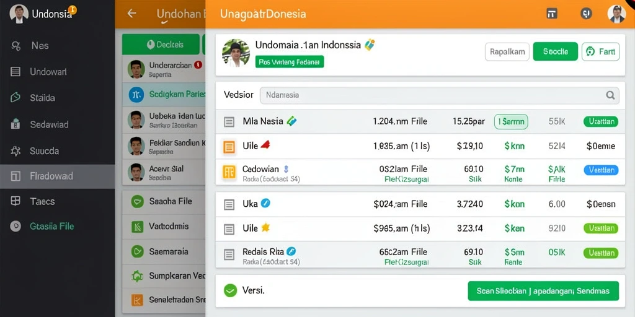Click the yellow Cedowian file icon

point(229,172)
